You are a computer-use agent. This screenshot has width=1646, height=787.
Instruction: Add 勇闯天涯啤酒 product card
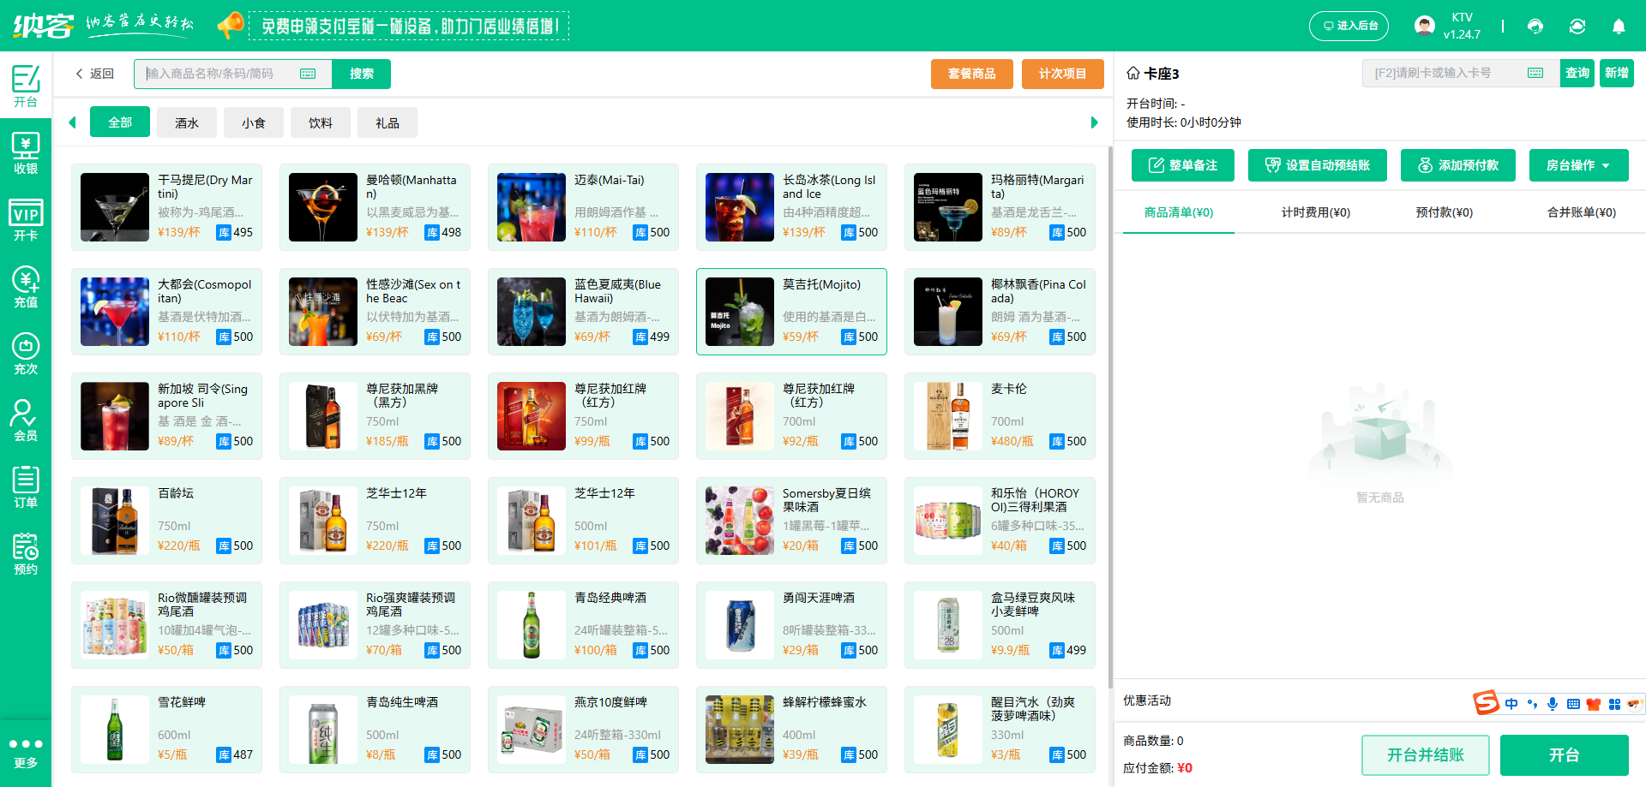click(x=791, y=625)
